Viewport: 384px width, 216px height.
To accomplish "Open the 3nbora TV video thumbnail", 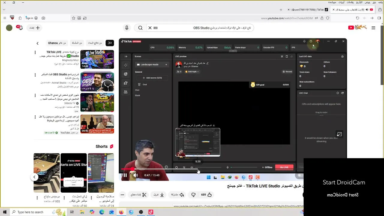I will 97,102.
